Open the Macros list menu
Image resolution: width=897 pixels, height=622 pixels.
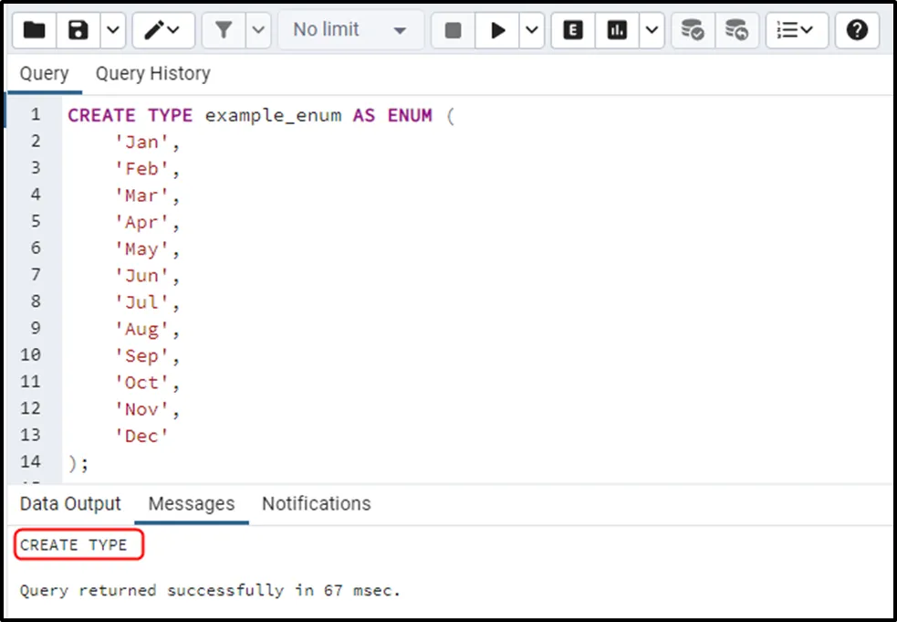click(x=796, y=30)
